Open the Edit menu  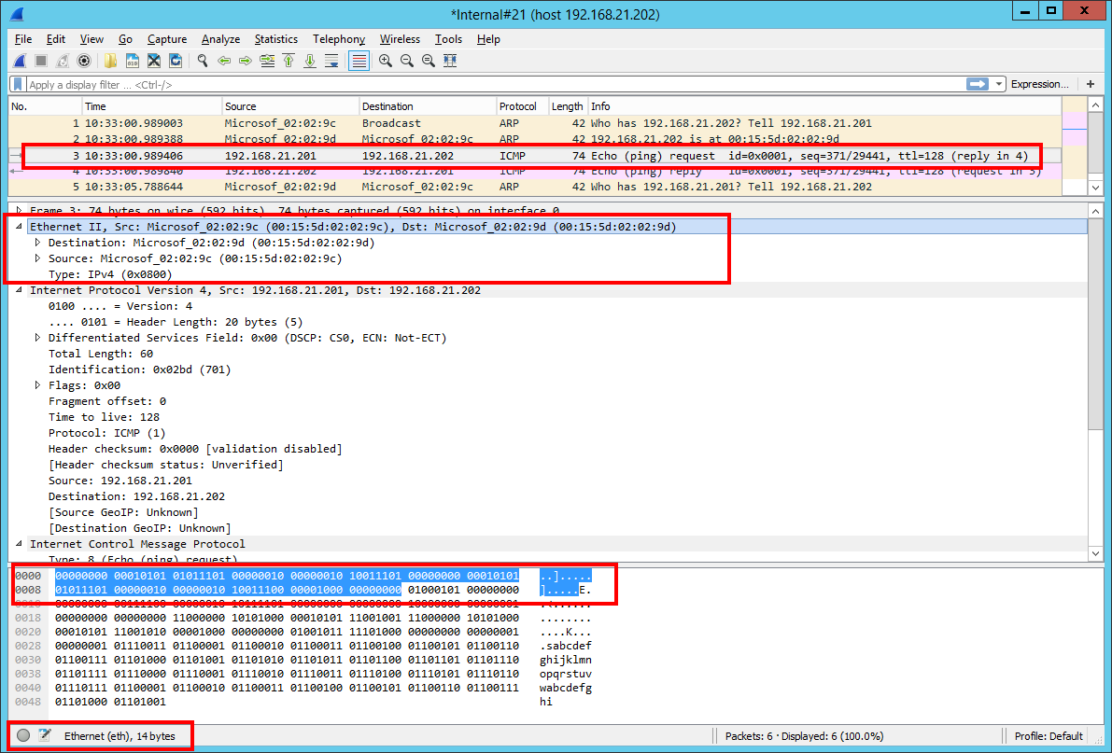pos(56,39)
